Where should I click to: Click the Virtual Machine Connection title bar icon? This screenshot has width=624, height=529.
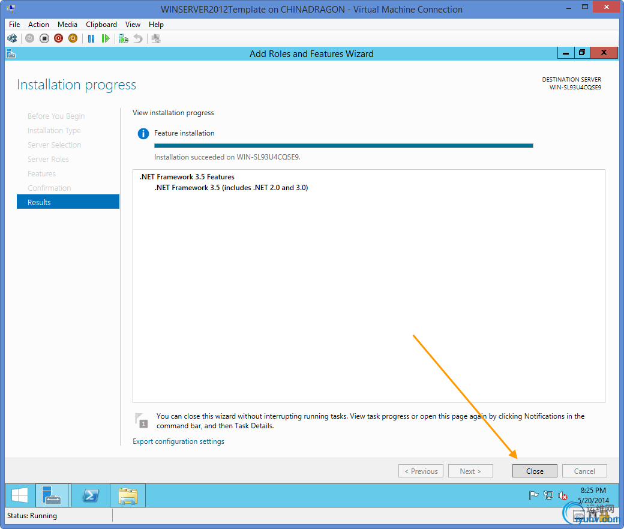pyautogui.click(x=11, y=9)
